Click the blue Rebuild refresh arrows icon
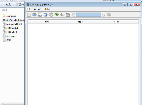 pos(46,15)
